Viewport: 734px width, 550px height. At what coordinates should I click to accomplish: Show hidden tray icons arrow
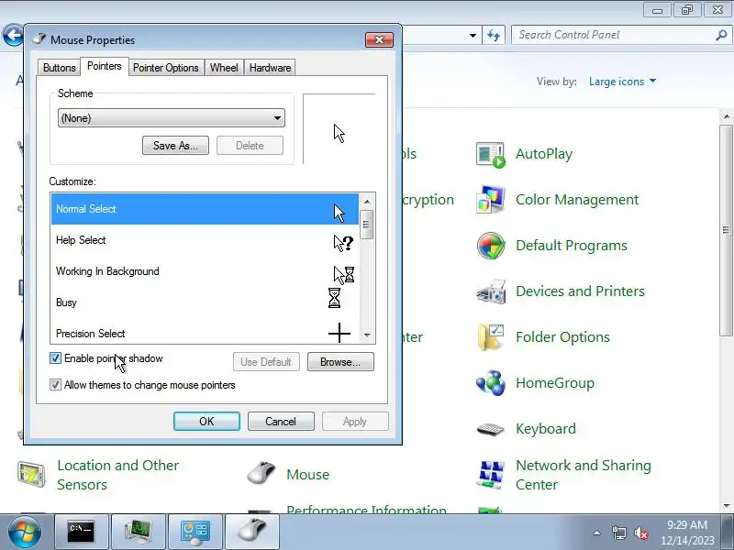pos(597,533)
